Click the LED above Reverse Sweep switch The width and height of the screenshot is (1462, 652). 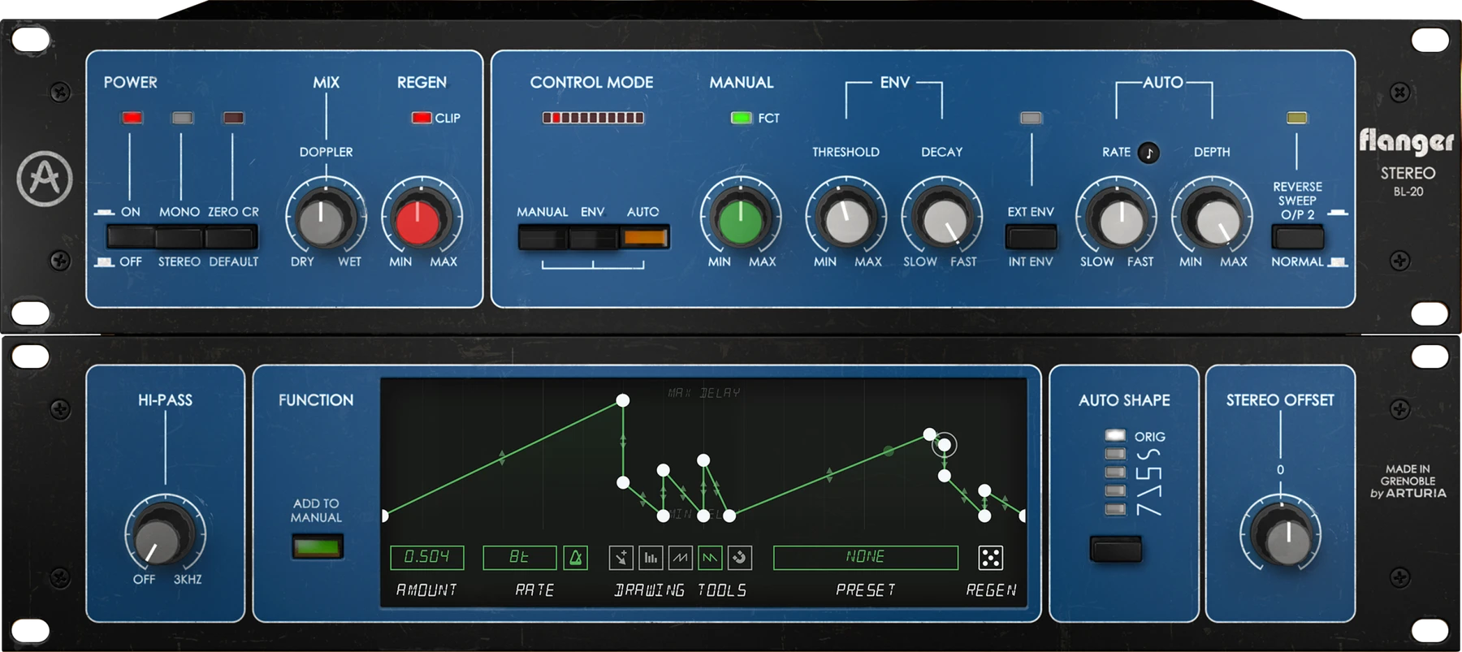(x=1297, y=118)
